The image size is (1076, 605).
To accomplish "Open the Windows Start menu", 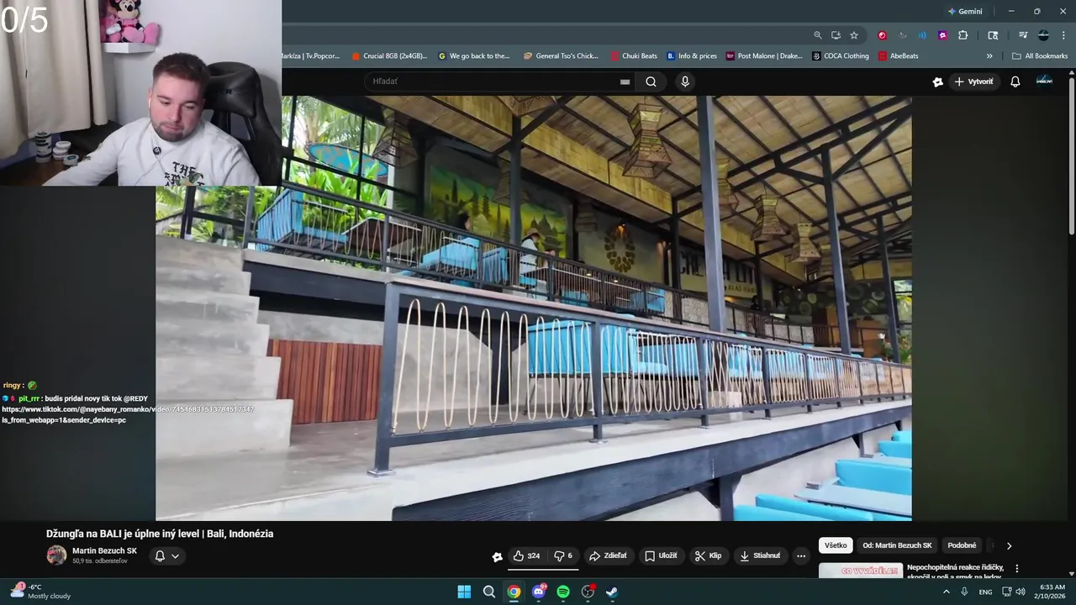I will (464, 592).
